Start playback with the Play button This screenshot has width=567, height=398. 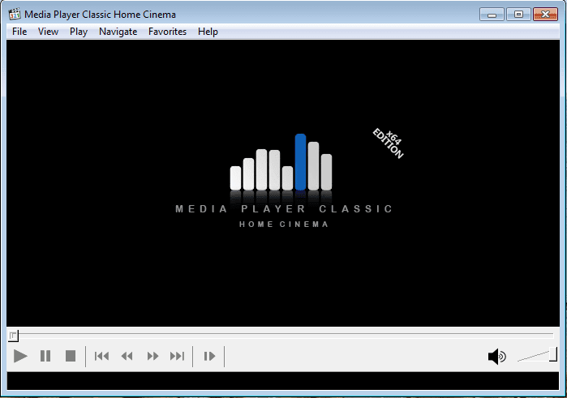point(20,356)
